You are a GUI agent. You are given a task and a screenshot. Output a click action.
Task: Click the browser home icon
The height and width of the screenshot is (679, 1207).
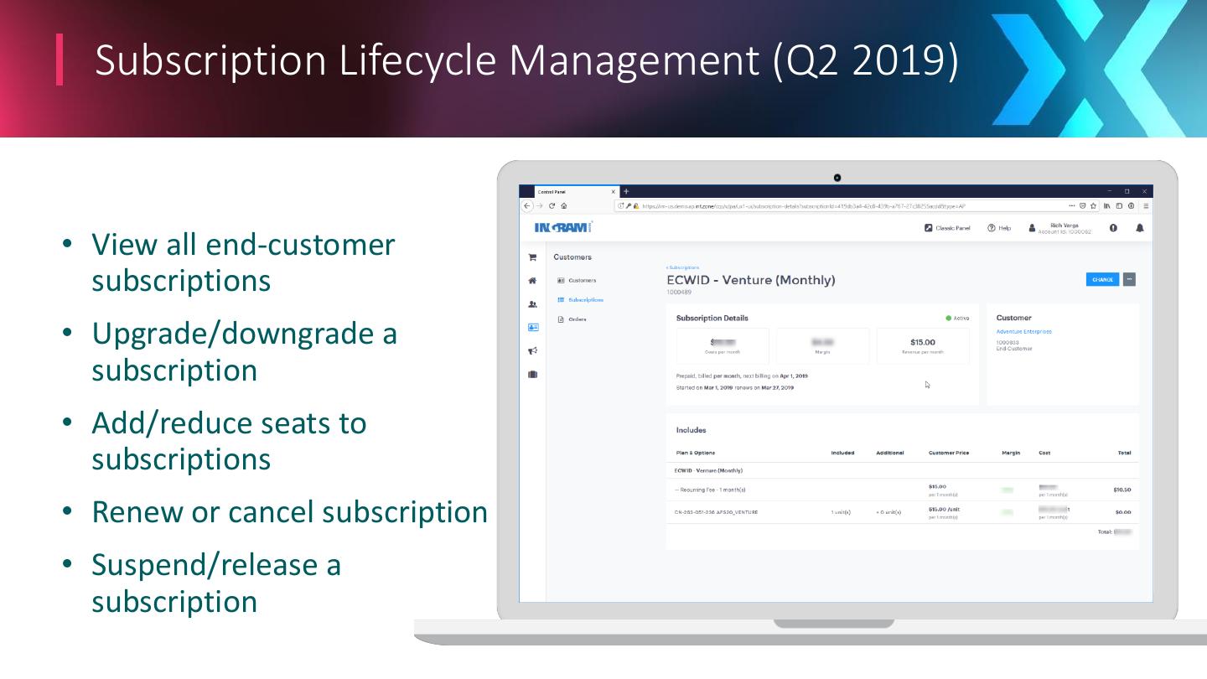tap(564, 205)
